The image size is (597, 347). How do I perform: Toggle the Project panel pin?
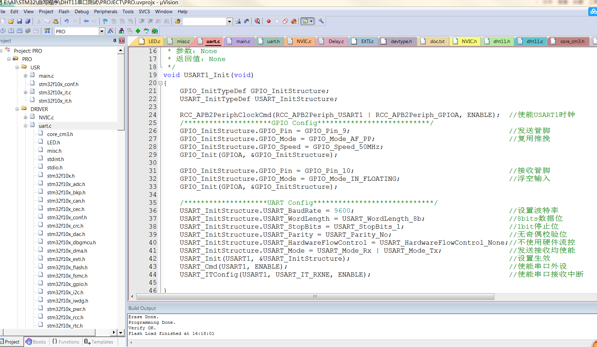pyautogui.click(x=115, y=41)
